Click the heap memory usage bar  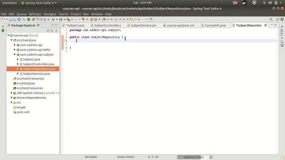[x=193, y=157]
